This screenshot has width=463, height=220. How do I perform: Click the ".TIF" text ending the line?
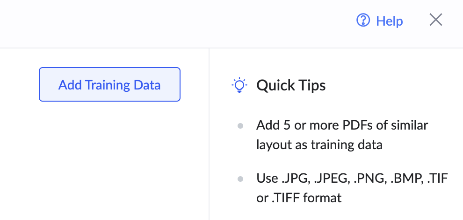(x=438, y=179)
